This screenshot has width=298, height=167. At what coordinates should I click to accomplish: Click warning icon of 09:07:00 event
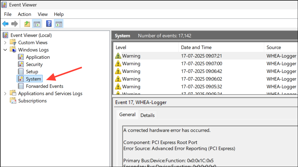pos(118,63)
